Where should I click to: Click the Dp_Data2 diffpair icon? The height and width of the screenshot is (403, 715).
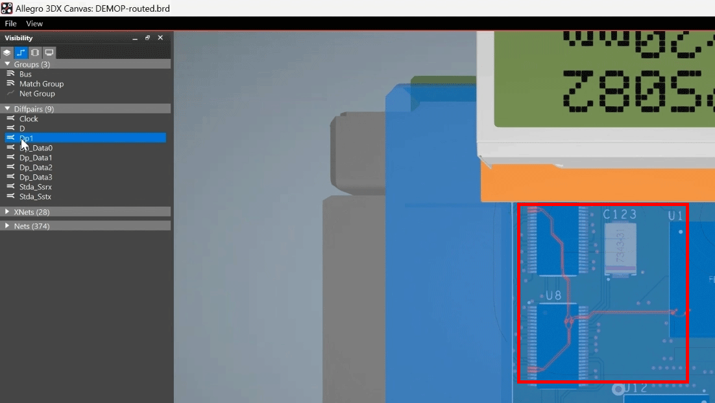coord(10,167)
